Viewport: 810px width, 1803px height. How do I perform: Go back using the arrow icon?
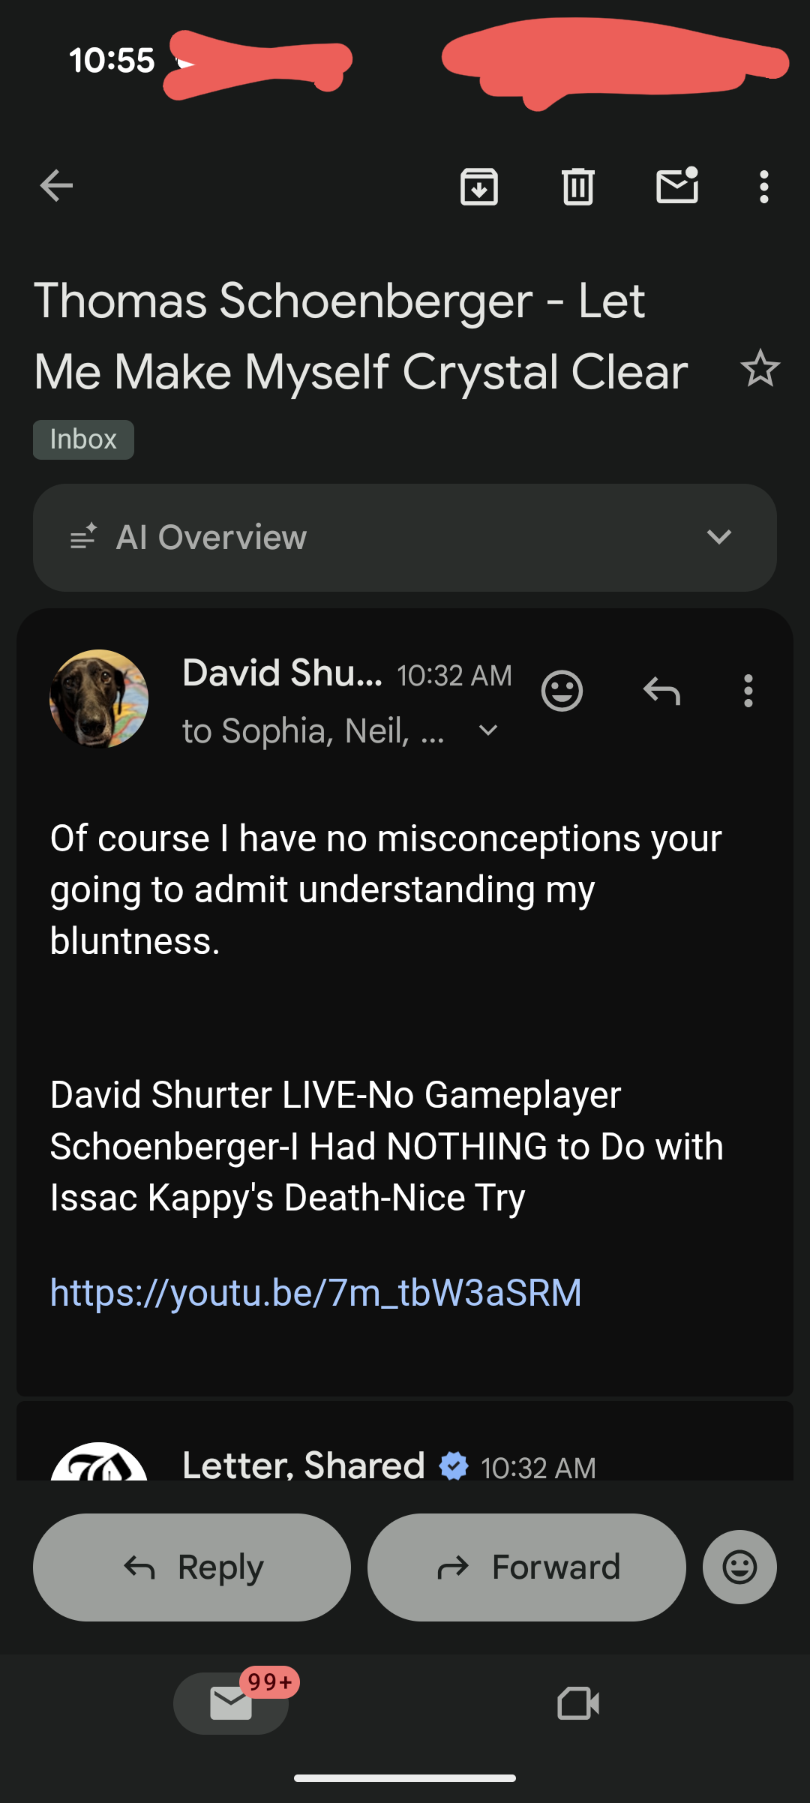[57, 186]
